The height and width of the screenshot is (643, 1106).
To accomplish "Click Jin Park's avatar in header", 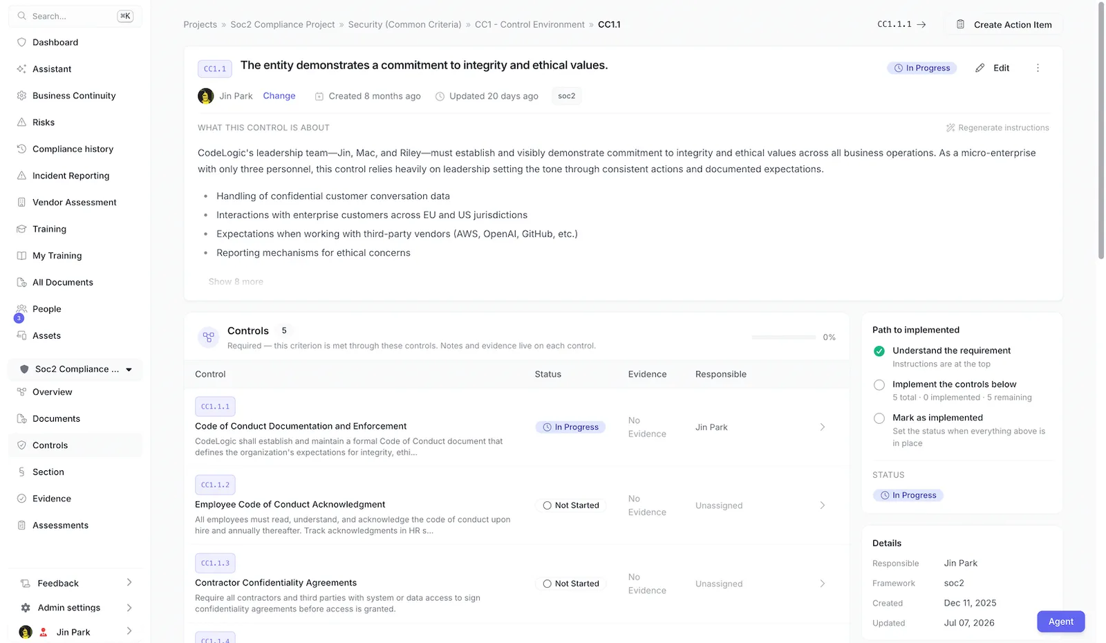I will pyautogui.click(x=205, y=96).
